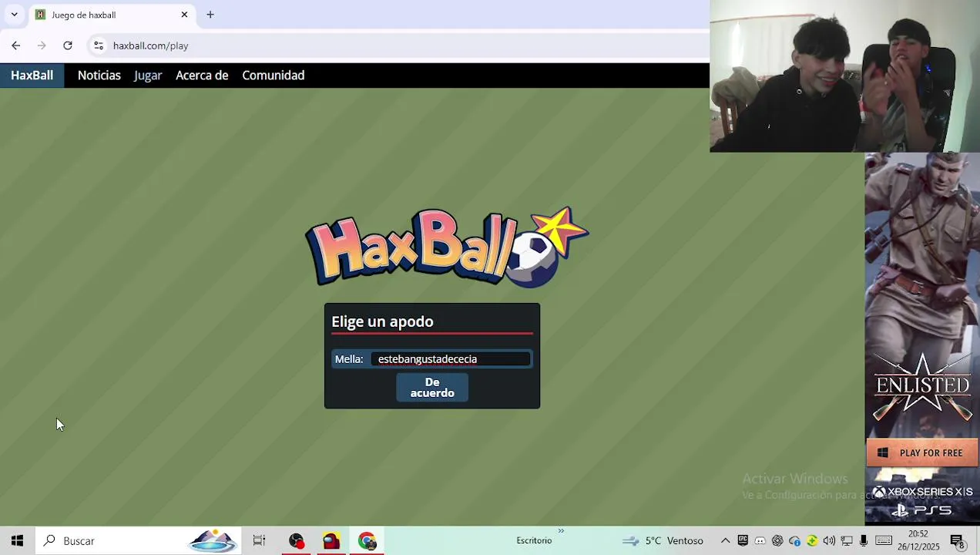This screenshot has height=555, width=980.
Task: Go to the Comunidad section
Action: click(x=274, y=76)
